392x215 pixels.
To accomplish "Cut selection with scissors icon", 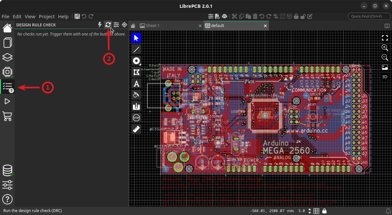I will click(x=234, y=16).
